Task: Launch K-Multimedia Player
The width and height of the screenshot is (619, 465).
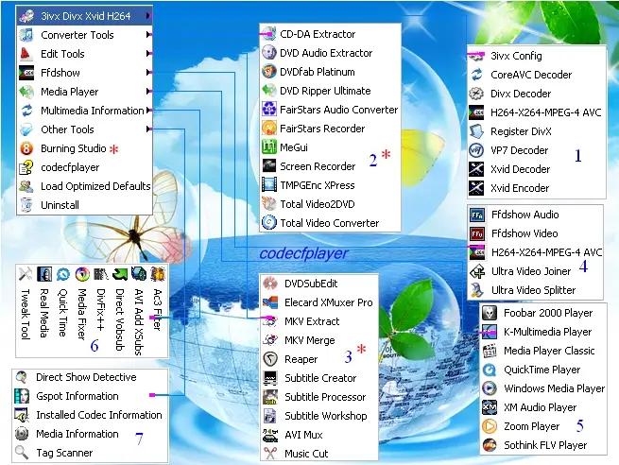Action: pyautogui.click(x=543, y=332)
